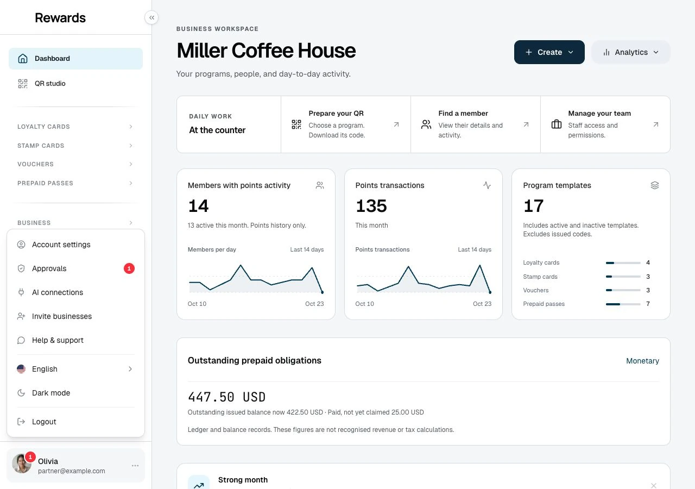
Task: Open the English language submenu
Action: [x=75, y=369]
